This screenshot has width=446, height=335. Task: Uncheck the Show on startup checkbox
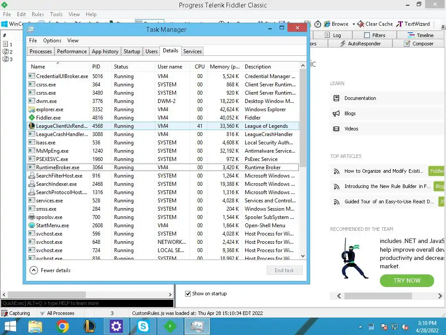tap(188, 294)
